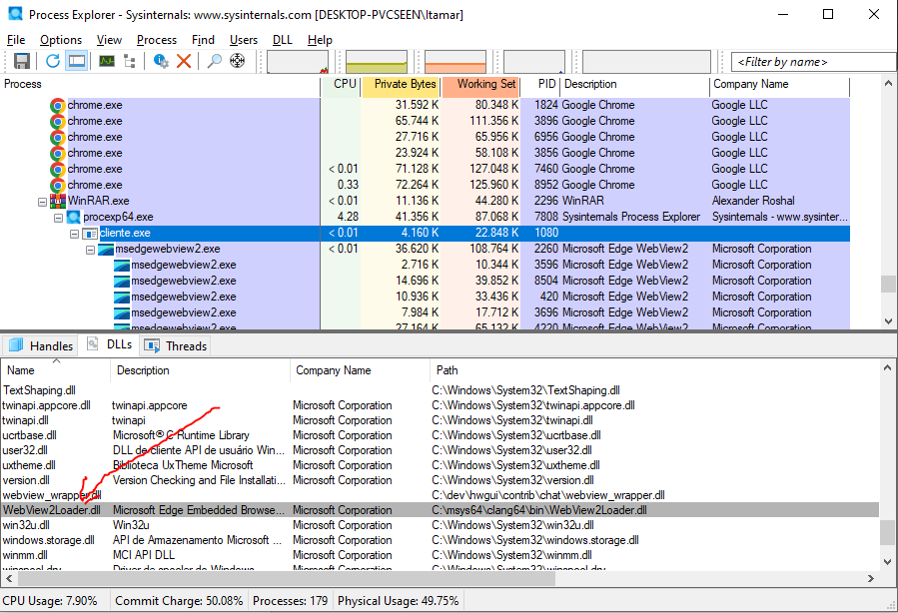Click the DLL pane horizontal scrollbar thumb
This screenshot has width=898, height=613.
click(x=287, y=579)
